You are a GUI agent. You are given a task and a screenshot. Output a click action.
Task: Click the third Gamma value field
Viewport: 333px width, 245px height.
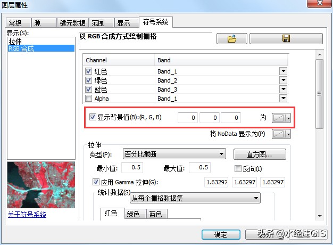pyautogui.click(x=272, y=182)
